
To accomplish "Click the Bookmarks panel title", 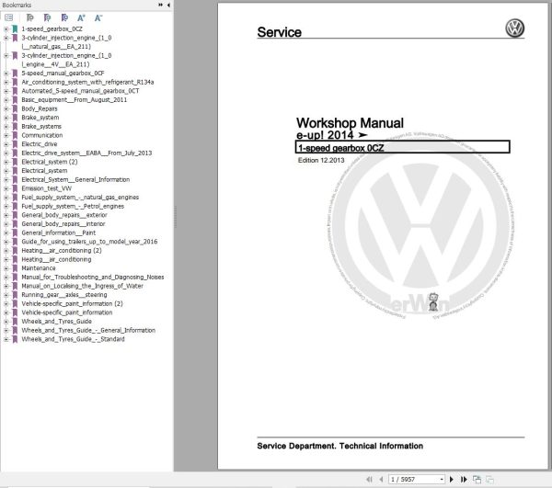I will (17, 5).
